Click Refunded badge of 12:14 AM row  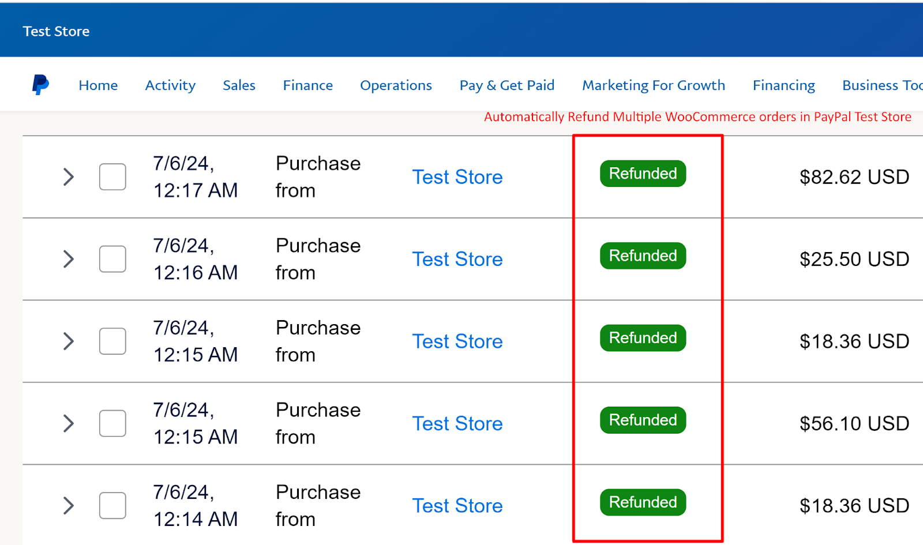[643, 502]
